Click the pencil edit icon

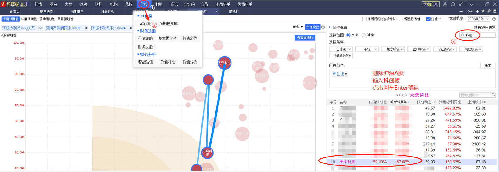point(489,12)
